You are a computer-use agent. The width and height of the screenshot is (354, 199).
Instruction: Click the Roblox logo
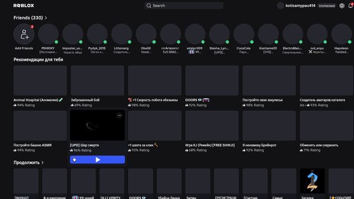tap(24, 6)
